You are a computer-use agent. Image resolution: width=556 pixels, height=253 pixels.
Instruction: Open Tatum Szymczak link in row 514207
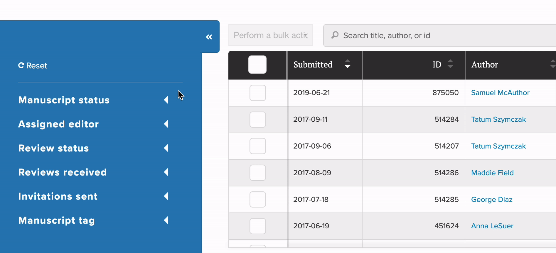pos(498,146)
